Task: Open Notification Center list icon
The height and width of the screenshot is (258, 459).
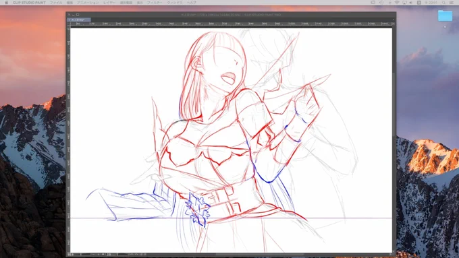Action: (x=452, y=2)
